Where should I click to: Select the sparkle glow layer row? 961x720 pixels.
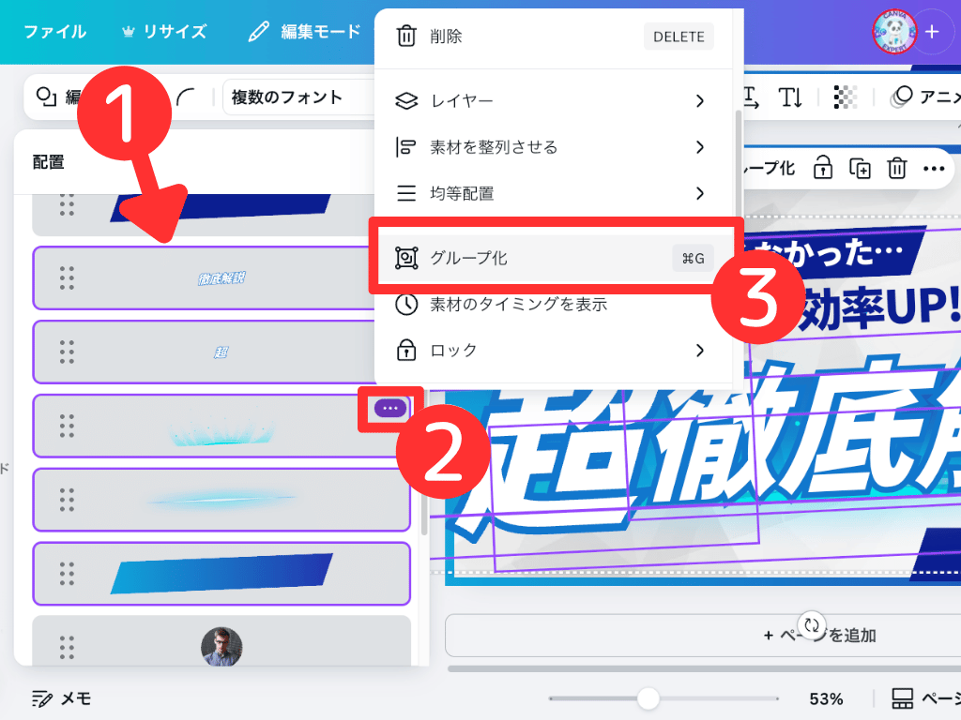[221, 427]
